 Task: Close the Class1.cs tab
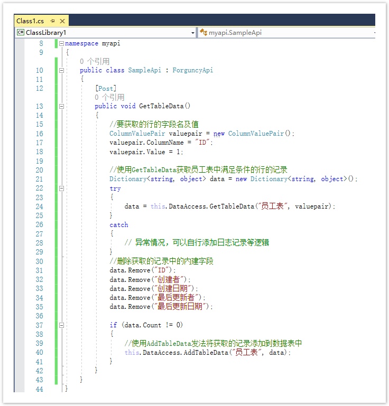click(x=62, y=21)
